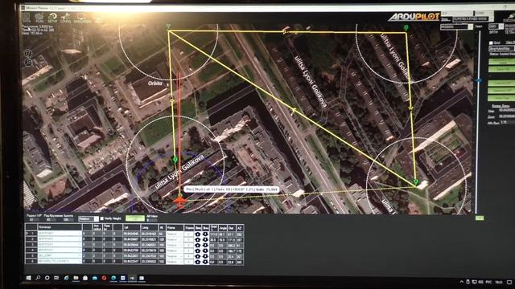Click the vertical map zoom slider handle
Viewport: 515px width, 289px height.
click(479, 80)
